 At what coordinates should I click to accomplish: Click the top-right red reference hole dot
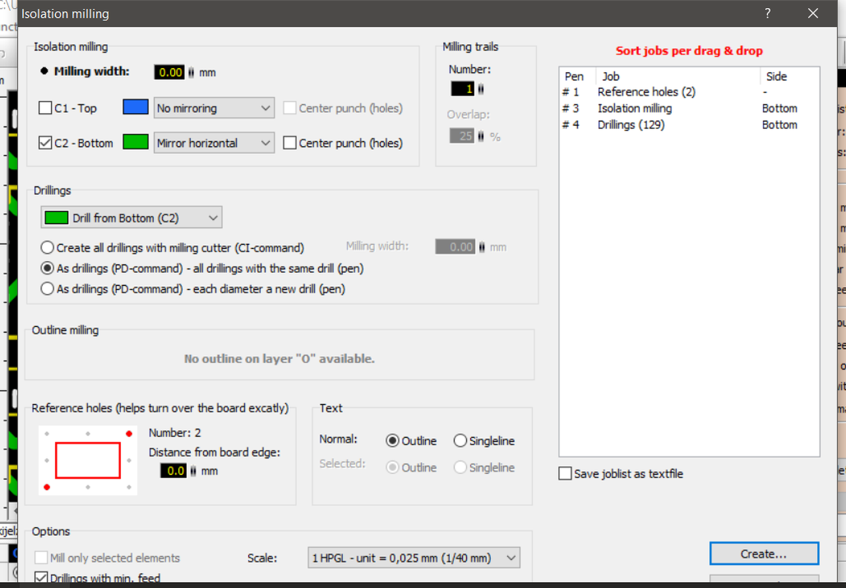coord(129,433)
